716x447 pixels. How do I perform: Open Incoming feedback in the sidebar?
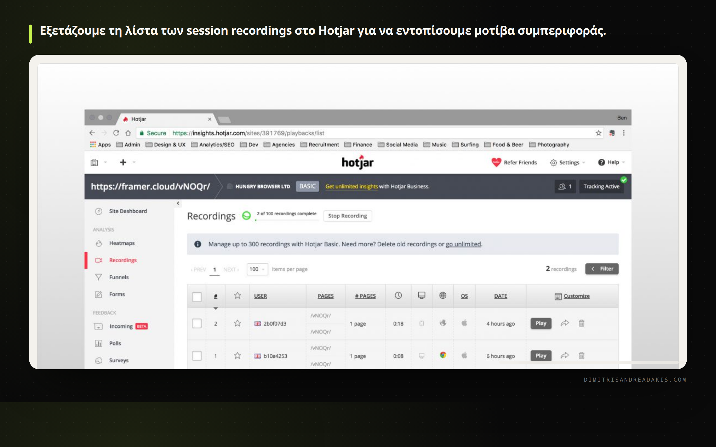point(121,326)
